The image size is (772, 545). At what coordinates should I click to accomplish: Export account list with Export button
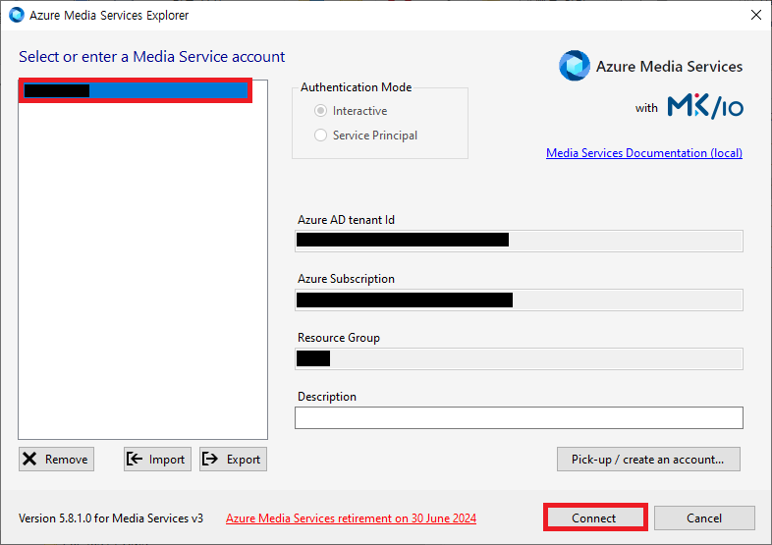tap(234, 460)
